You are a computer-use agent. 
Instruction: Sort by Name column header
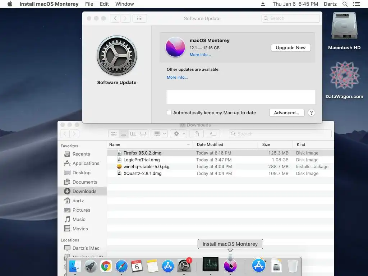coord(150,144)
